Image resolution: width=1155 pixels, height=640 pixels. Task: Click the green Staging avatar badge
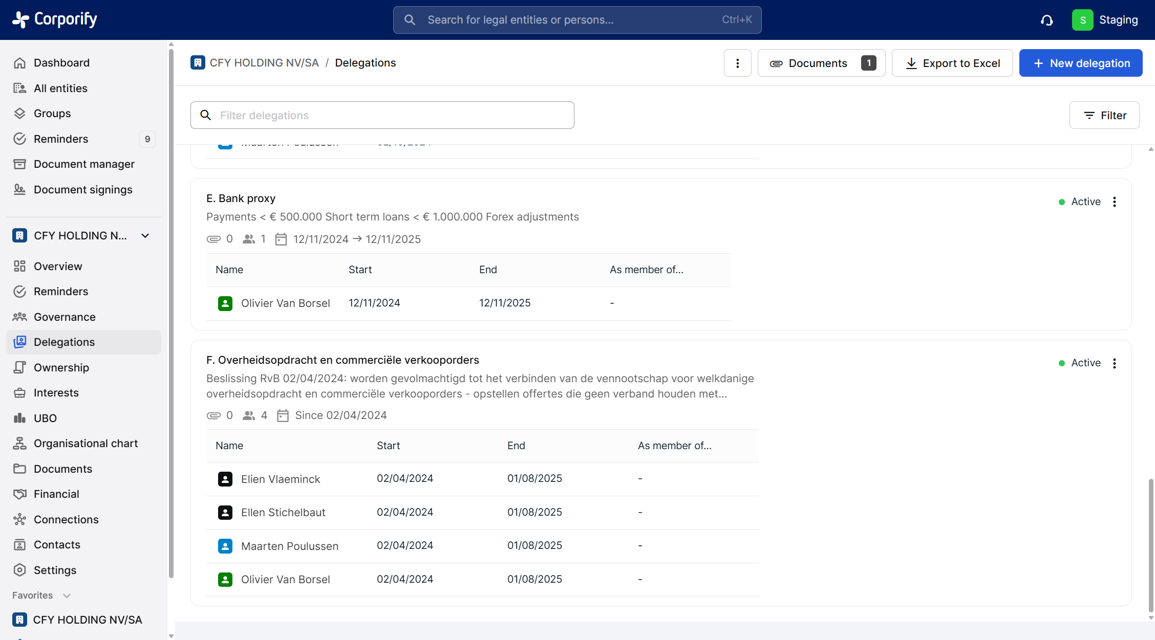(x=1082, y=20)
